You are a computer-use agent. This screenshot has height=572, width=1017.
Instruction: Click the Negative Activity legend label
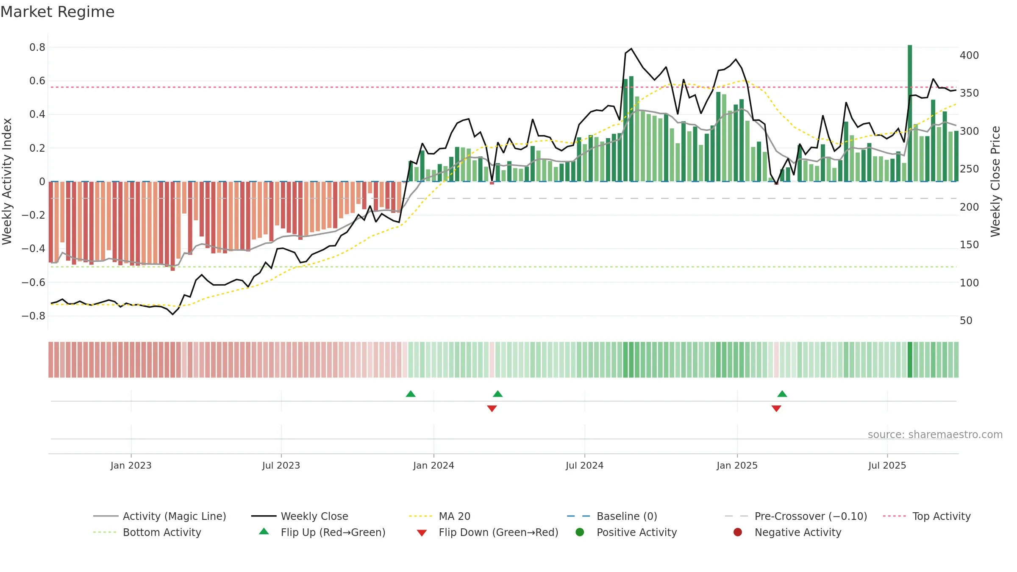tap(798, 532)
